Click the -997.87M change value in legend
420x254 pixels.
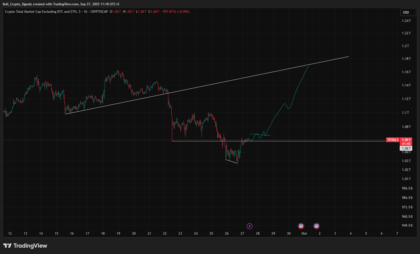[x=169, y=12]
